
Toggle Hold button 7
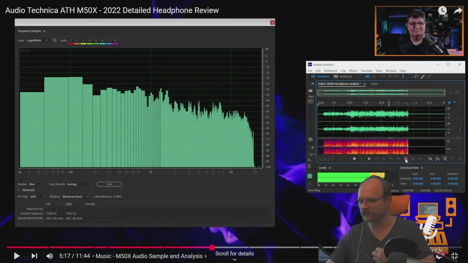click(109, 40)
